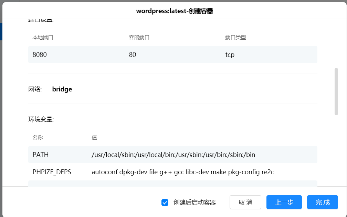Click the 值 column header

point(94,138)
